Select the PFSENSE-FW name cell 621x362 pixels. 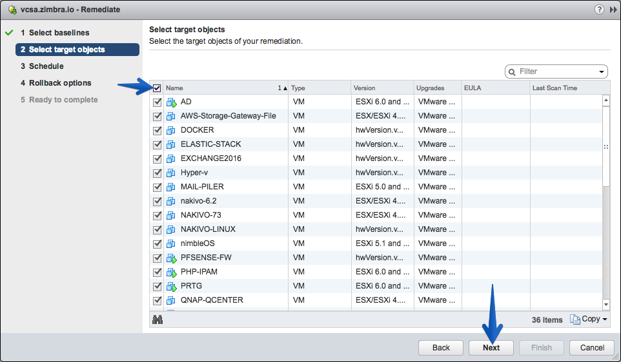(226, 258)
